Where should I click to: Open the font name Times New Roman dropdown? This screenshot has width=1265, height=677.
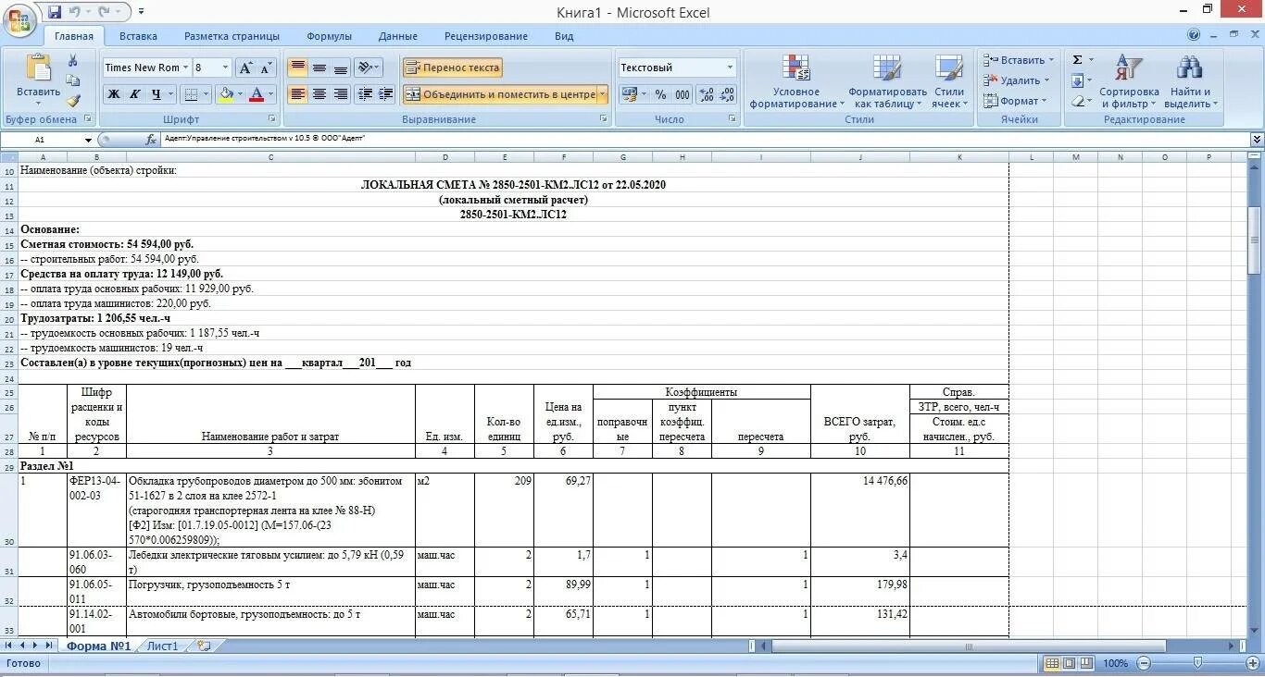click(x=185, y=68)
